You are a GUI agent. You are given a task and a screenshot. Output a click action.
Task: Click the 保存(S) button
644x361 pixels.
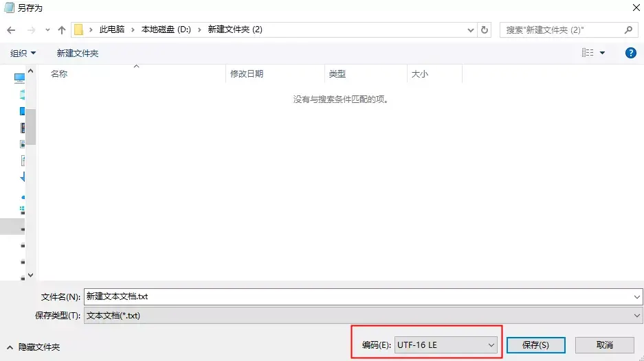(x=535, y=345)
